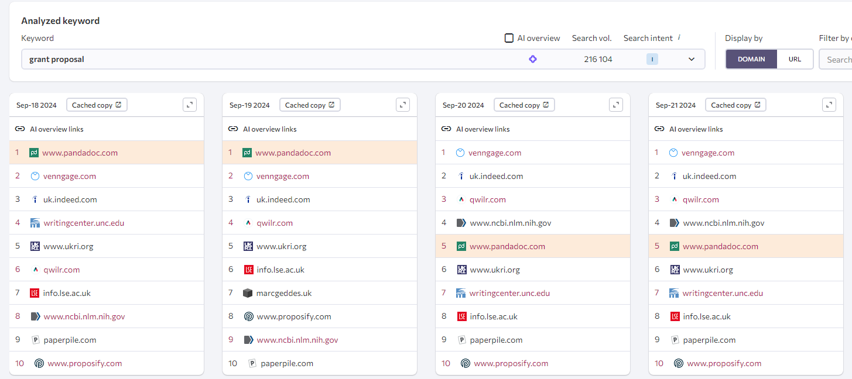Viewport: 852px width, 379px height.
Task: Open marcgeddes.uk link in Sep-19 column
Action: point(284,293)
